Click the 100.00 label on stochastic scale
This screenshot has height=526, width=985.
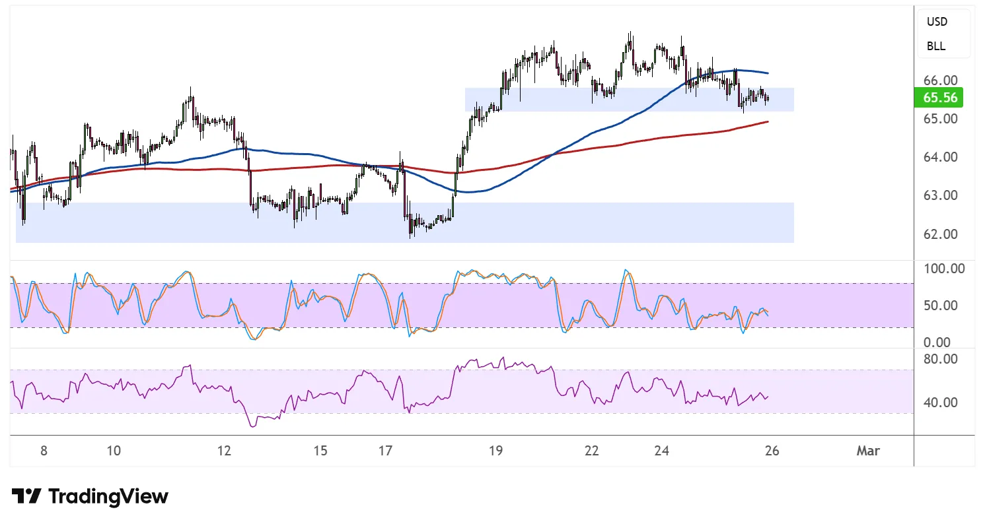943,269
